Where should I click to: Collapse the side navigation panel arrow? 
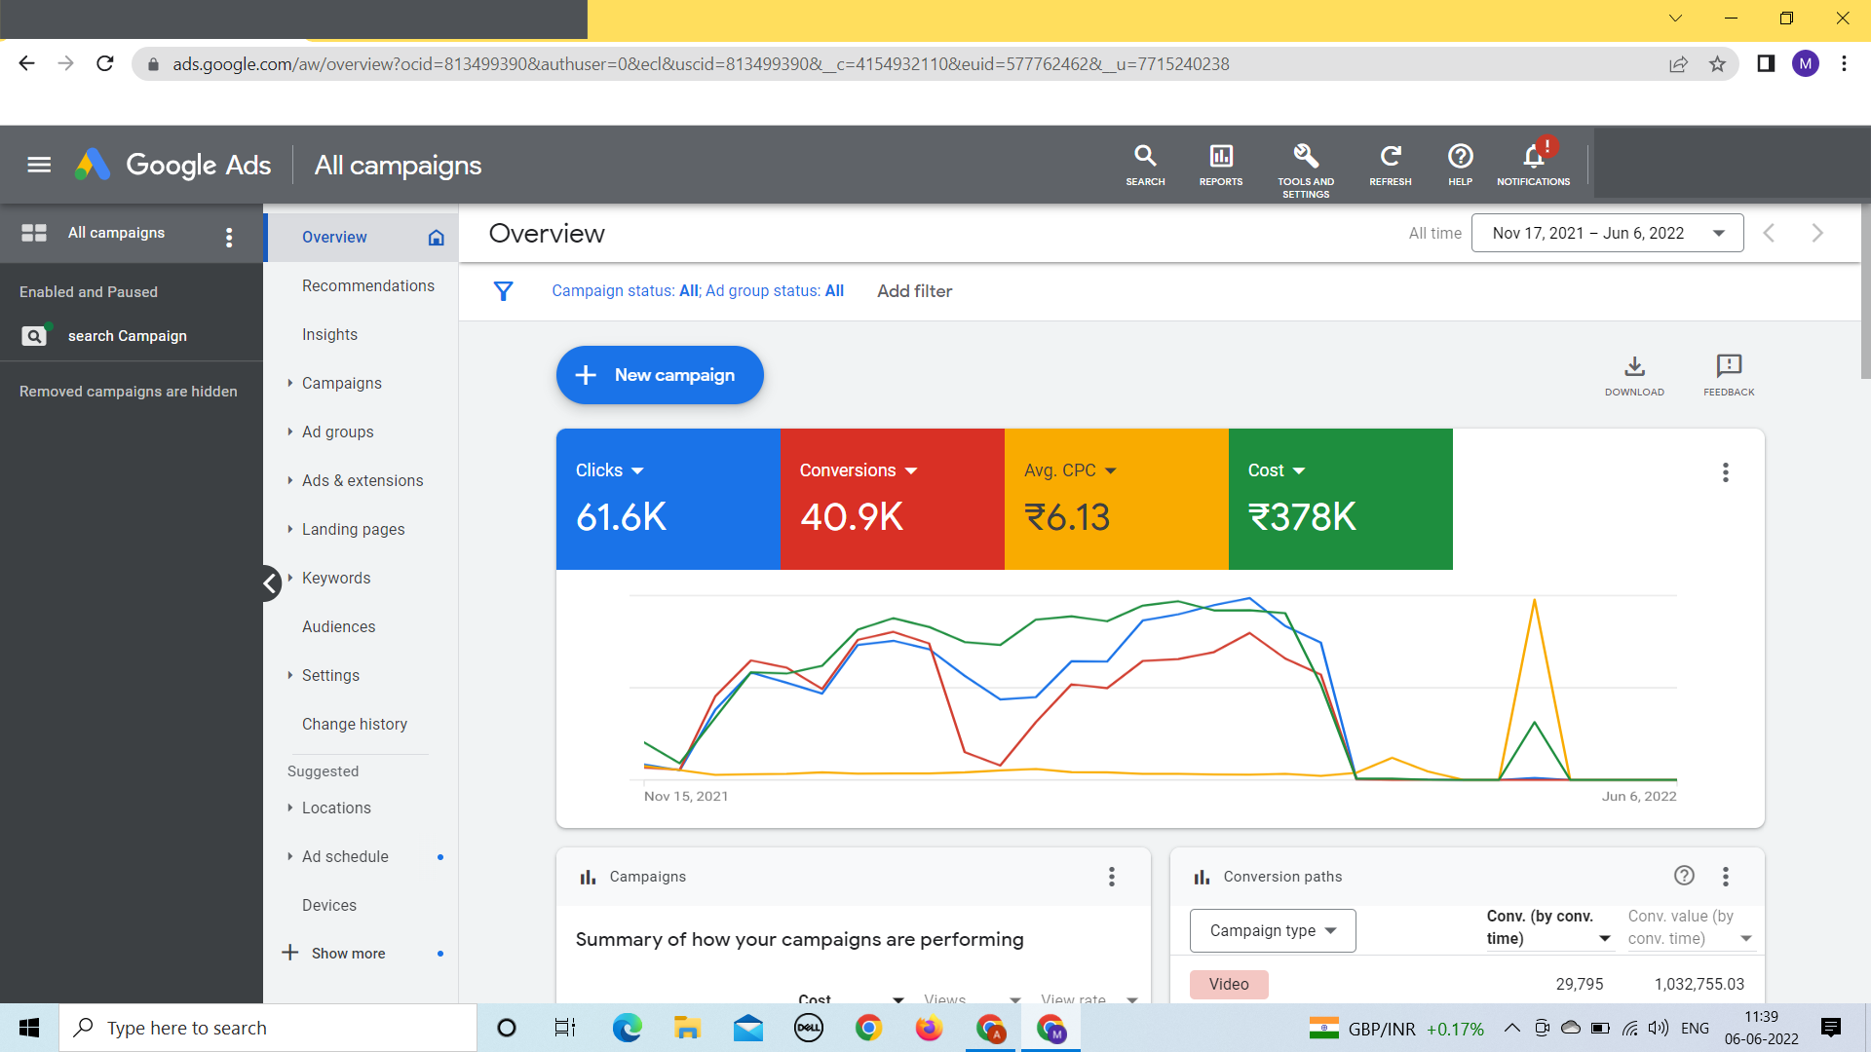[270, 583]
